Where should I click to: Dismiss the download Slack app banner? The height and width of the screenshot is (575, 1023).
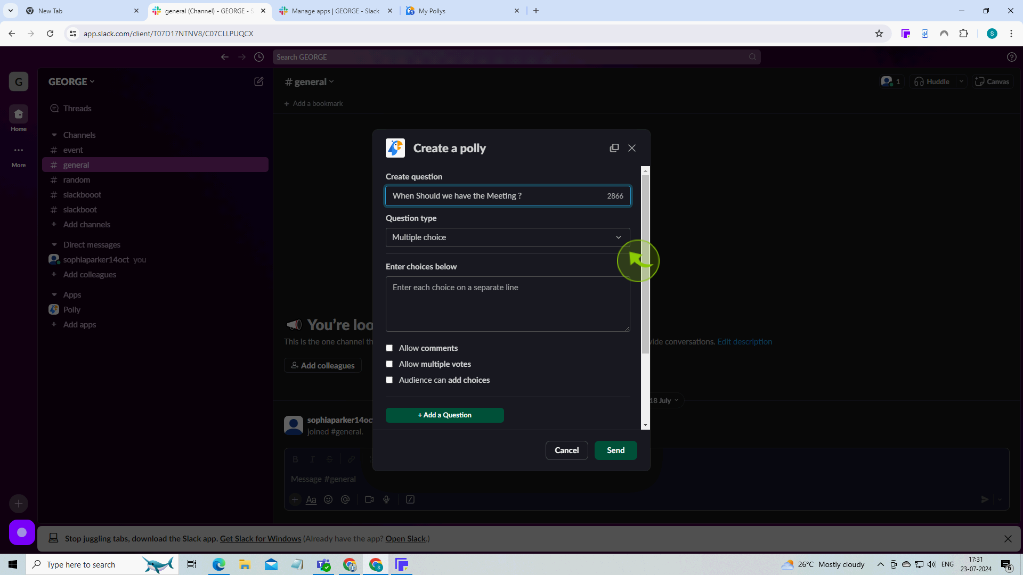[1008, 539]
